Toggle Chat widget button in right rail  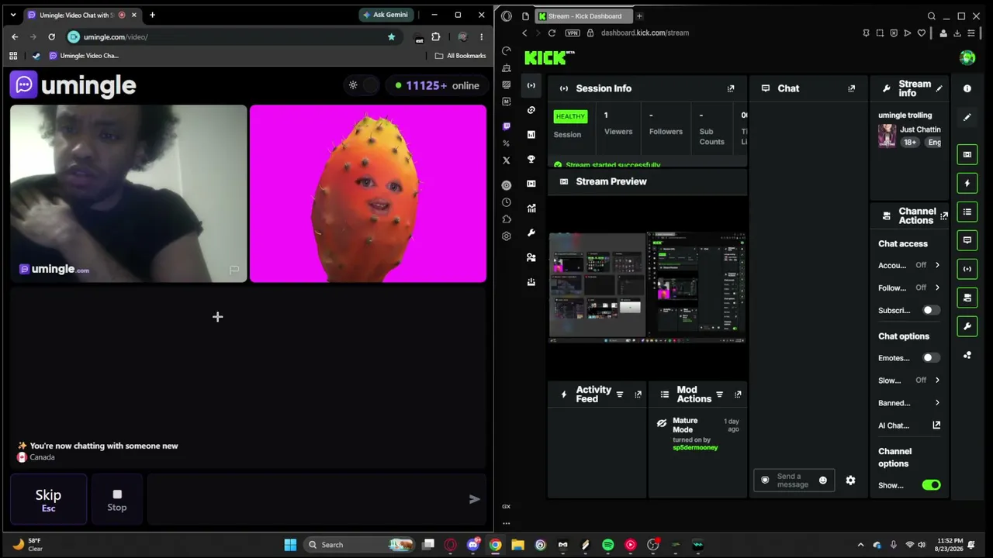[x=967, y=240]
